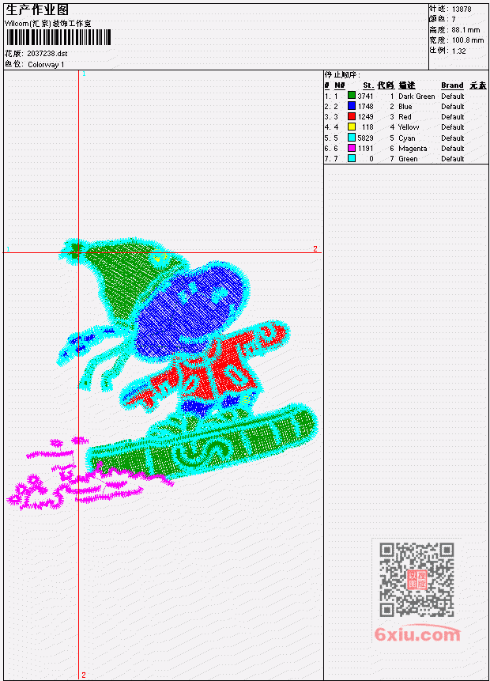This screenshot has width=490, height=681.
Task: Click the "Yellow" description text
Action: coord(409,127)
